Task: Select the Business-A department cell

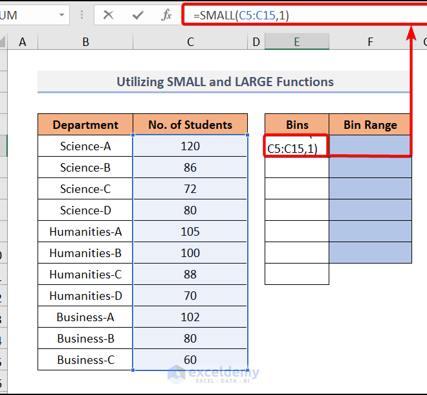Action: (85, 317)
